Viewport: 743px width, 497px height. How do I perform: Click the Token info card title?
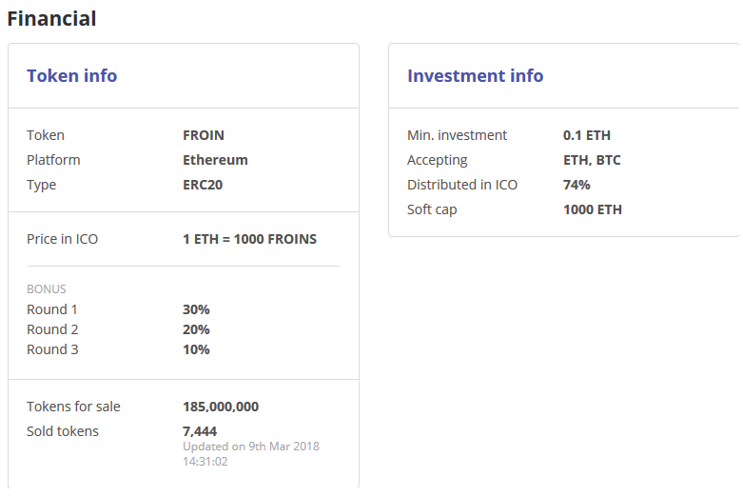point(71,76)
